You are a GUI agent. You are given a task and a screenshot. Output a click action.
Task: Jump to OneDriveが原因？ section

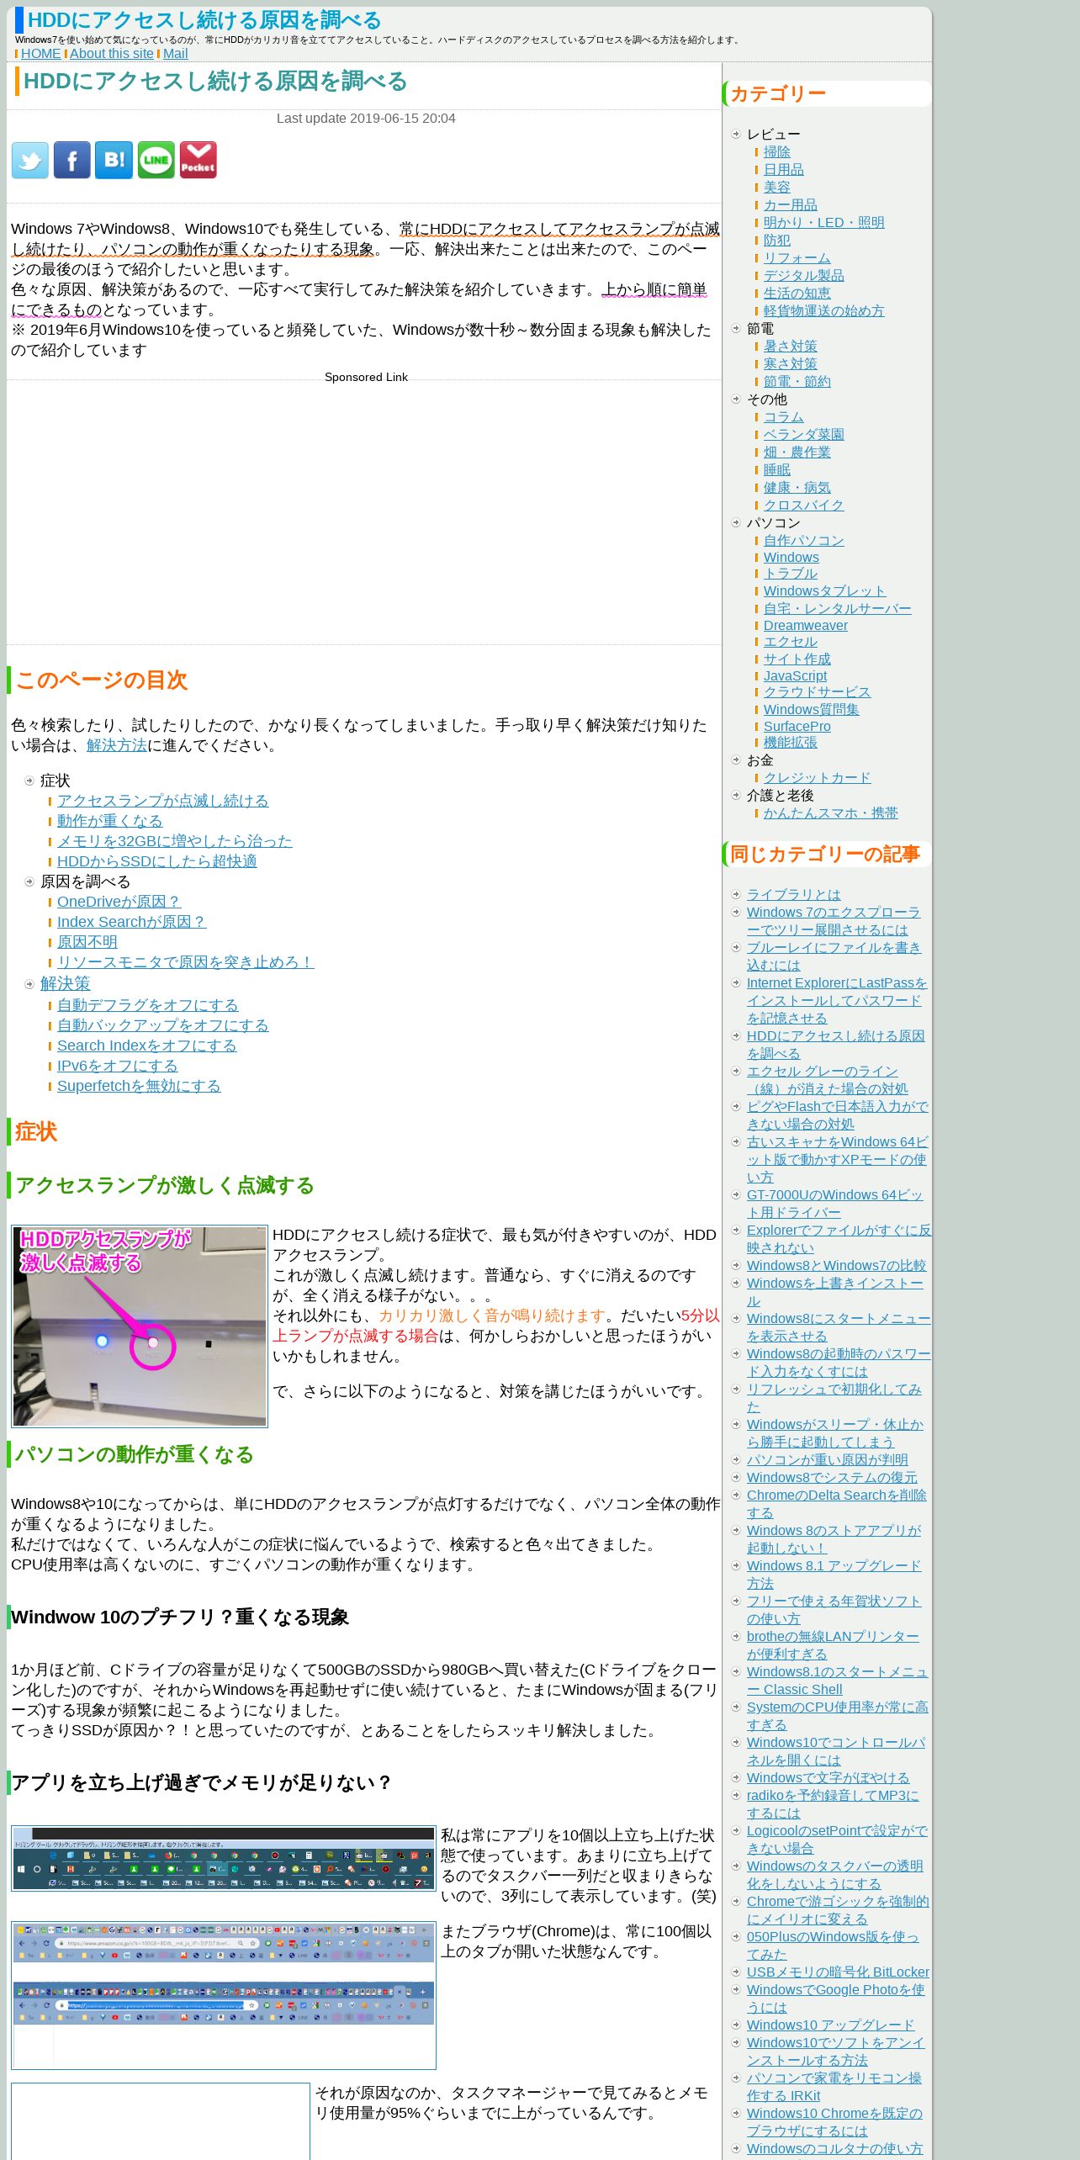click(x=119, y=902)
